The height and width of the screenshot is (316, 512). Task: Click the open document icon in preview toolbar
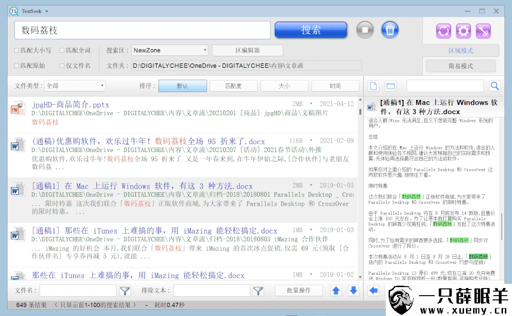pyautogui.click(x=373, y=86)
